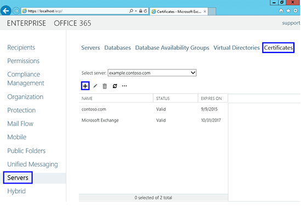This screenshot has width=301, height=206.
Task: Click the favorites star icon
Action: (288, 11)
